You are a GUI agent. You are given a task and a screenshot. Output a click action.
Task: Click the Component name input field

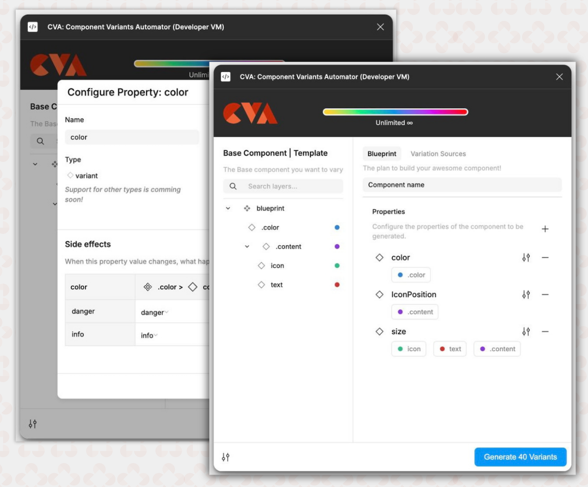[x=462, y=184]
